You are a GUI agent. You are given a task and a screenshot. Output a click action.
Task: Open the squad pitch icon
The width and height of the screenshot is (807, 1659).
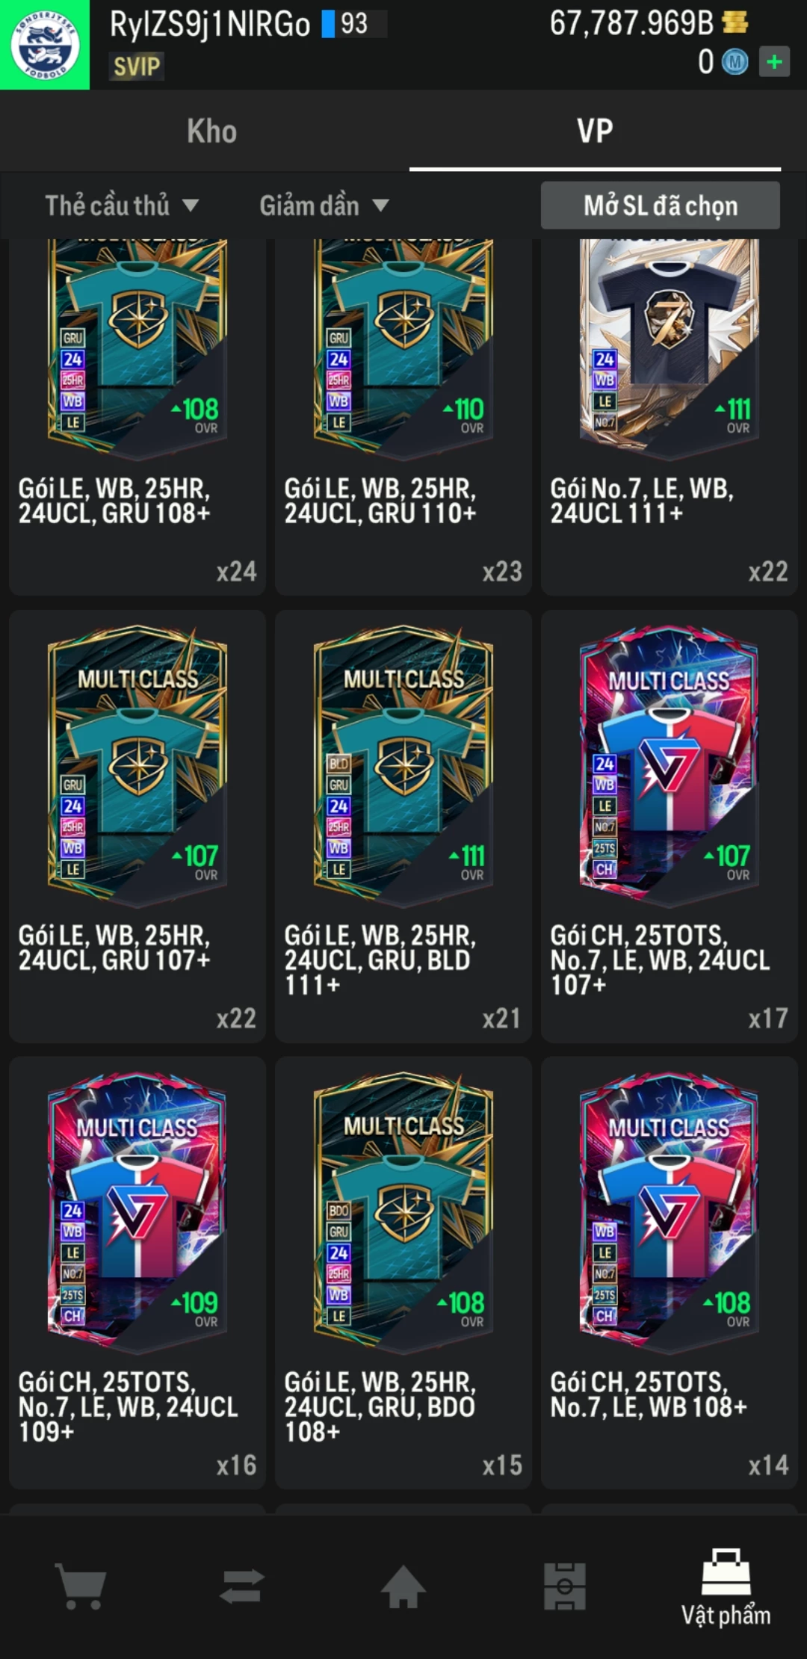pos(565,1586)
